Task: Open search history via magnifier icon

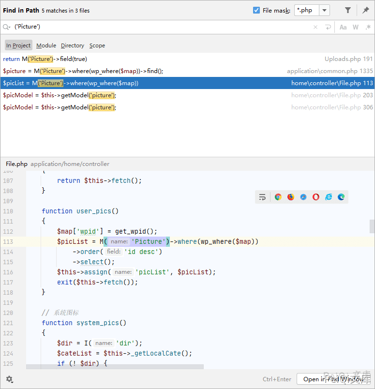Action: tap(6, 27)
